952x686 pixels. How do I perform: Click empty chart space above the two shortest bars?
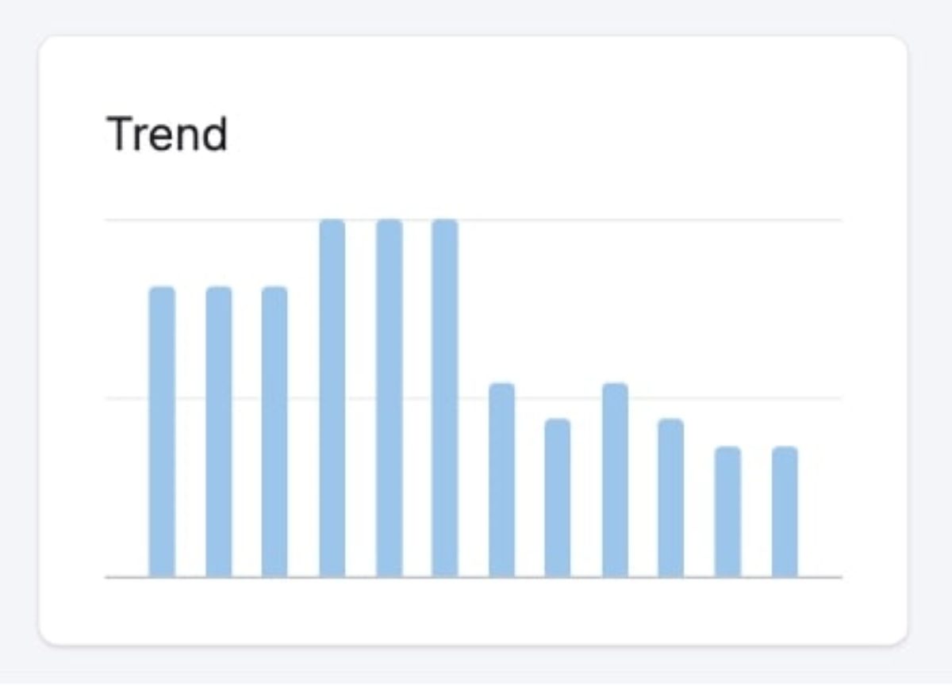point(756,333)
